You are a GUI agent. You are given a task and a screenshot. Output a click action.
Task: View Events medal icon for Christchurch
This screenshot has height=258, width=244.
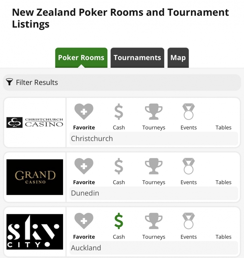pos(189,112)
